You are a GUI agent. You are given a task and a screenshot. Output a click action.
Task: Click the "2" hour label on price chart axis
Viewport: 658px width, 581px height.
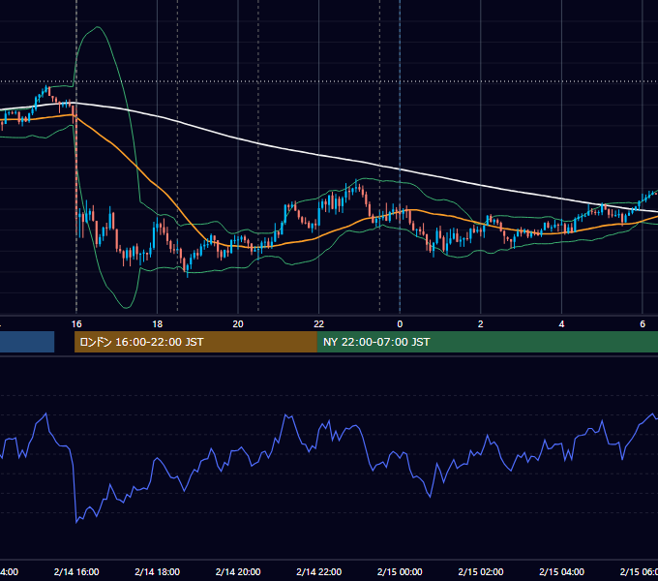[x=481, y=324]
